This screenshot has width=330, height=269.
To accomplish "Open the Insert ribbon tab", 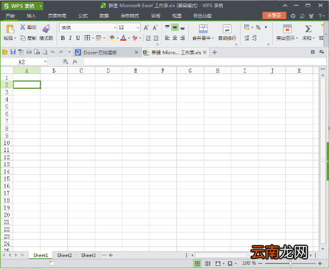I will coord(31,16).
